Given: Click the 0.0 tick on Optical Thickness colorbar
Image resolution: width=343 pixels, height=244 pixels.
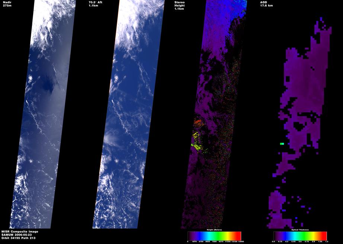Looking at the screenshot, I should tap(273, 242).
